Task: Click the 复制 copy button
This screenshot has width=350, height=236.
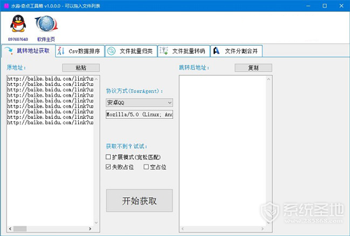Action: click(x=253, y=68)
